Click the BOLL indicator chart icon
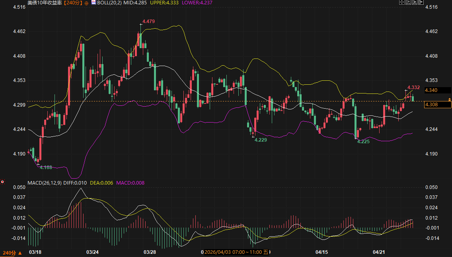The height and width of the screenshot is (257, 452). tap(94, 2)
